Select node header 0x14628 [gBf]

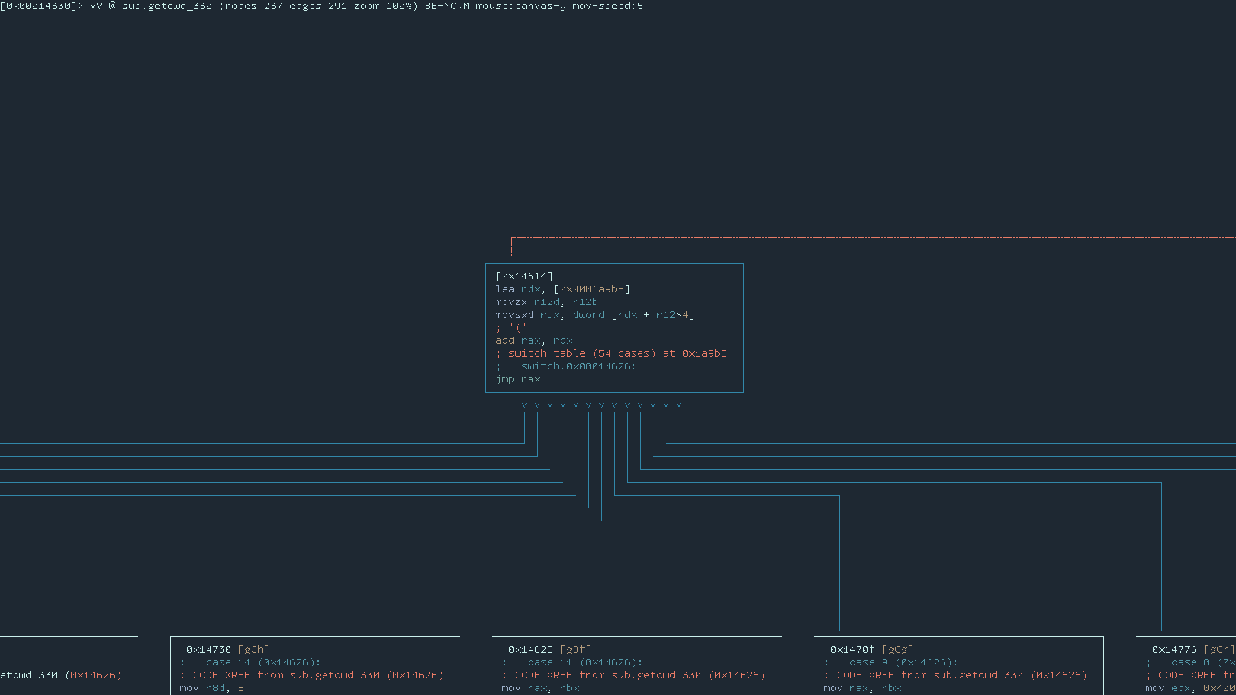point(550,649)
